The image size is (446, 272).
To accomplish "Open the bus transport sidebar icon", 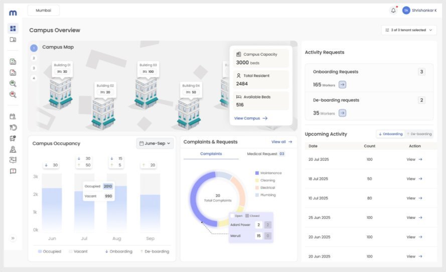I will click(x=13, y=139).
